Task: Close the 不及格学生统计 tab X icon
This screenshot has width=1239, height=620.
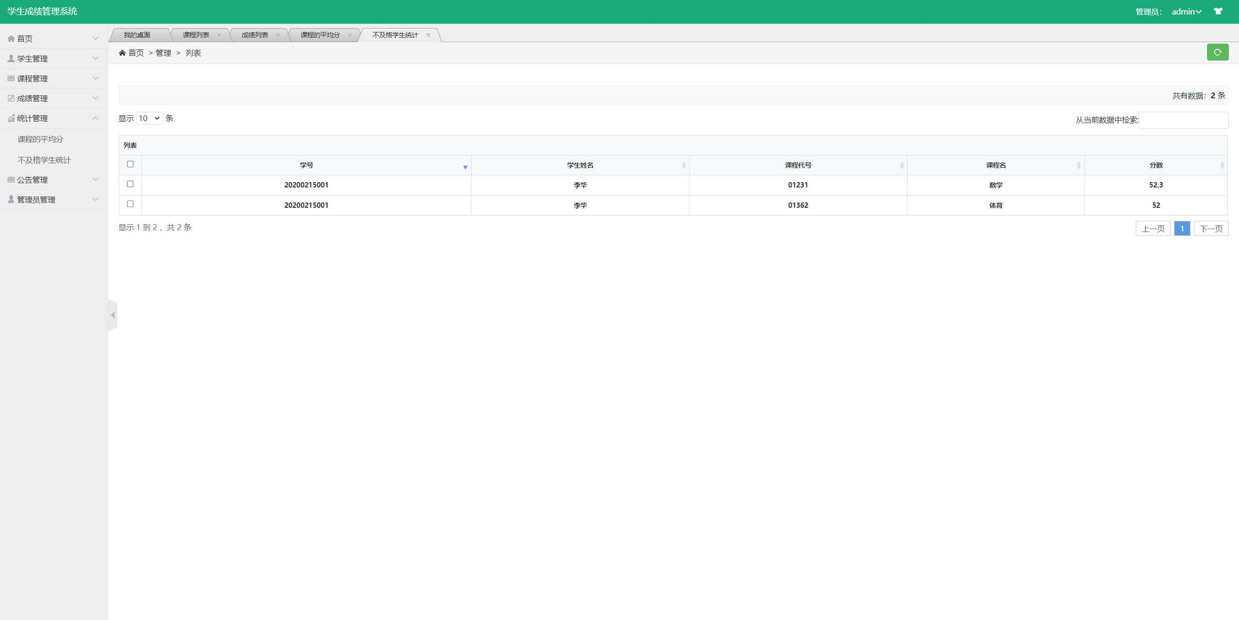Action: click(428, 35)
